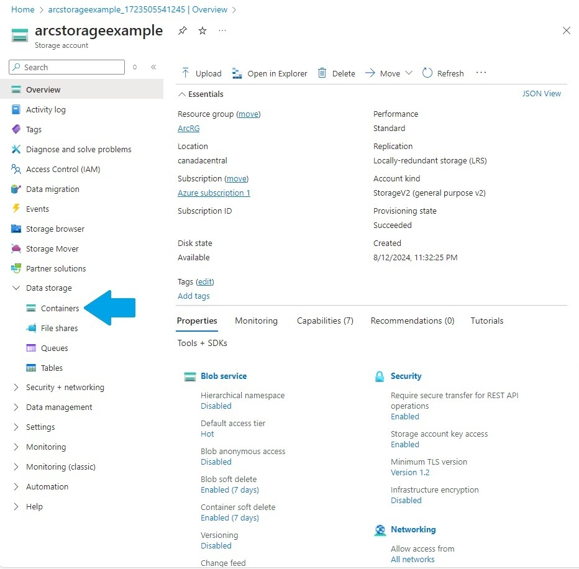Pin the storage account to dashboard
The height and width of the screenshot is (569, 579).
coord(183,30)
